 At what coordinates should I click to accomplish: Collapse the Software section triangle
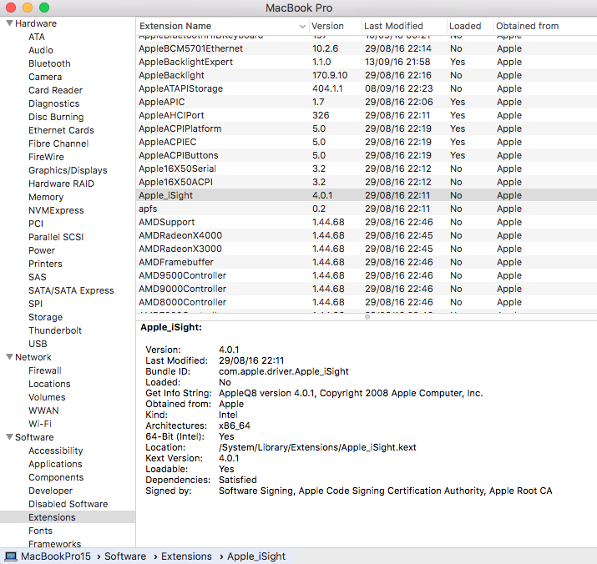[x=10, y=437]
